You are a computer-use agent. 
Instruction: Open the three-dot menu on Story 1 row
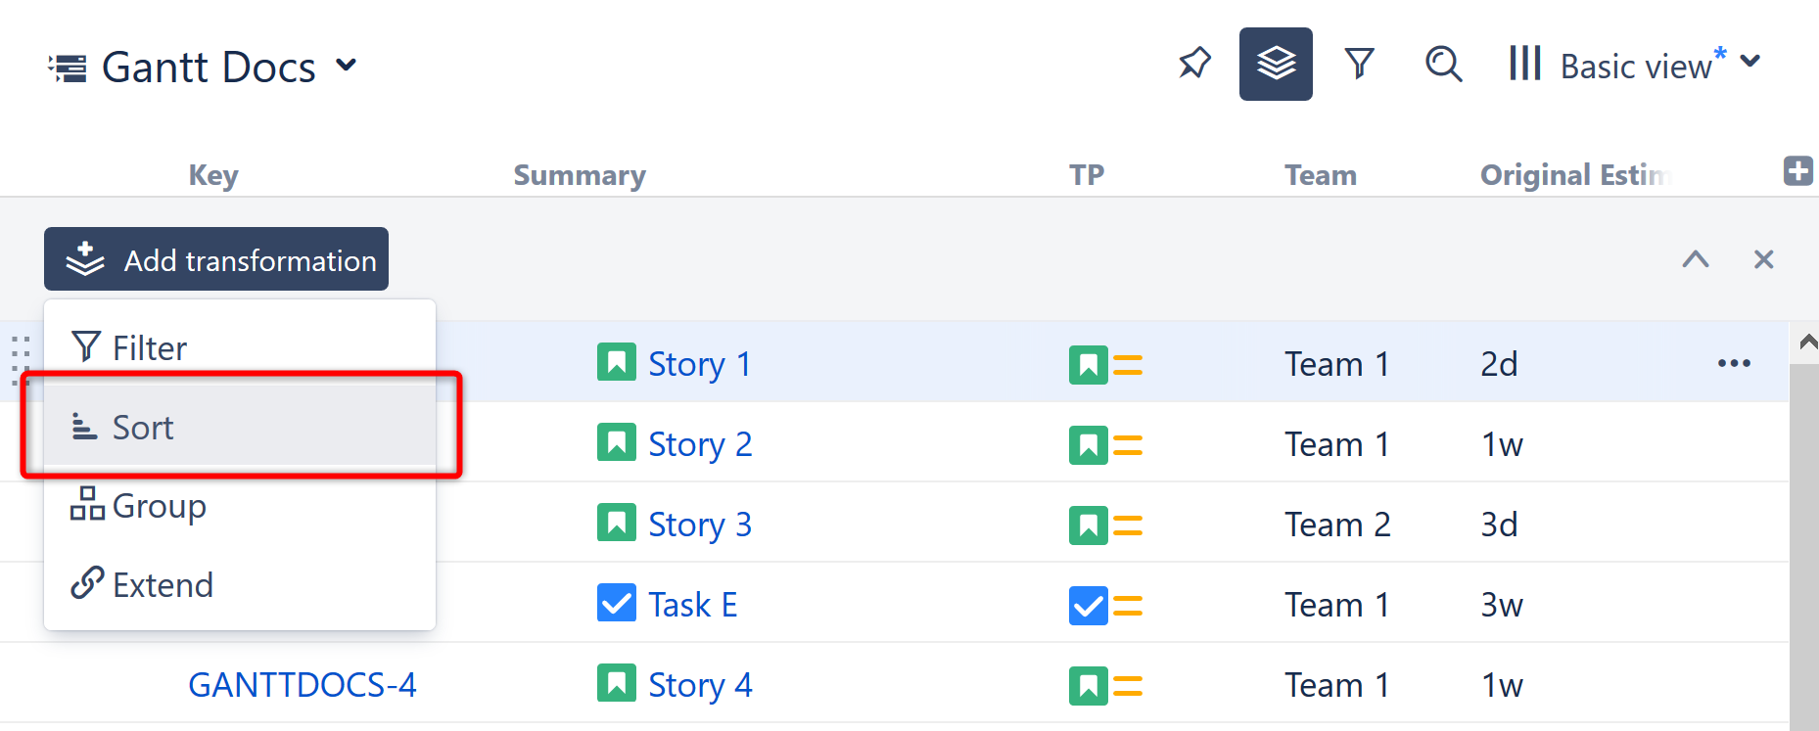tap(1733, 363)
